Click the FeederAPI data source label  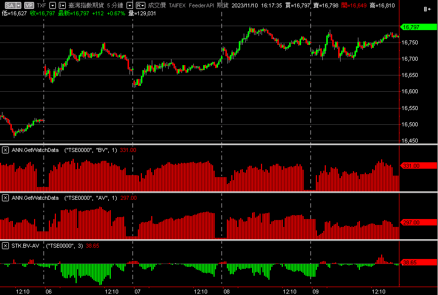[201, 5]
